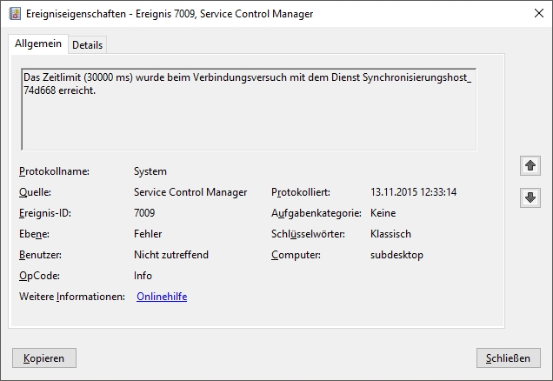The width and height of the screenshot is (553, 381).
Task: Click the Ebene value Fehler
Action: point(148,234)
